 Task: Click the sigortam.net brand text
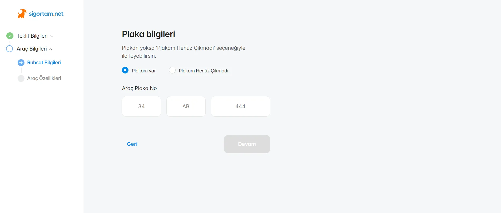46,14
